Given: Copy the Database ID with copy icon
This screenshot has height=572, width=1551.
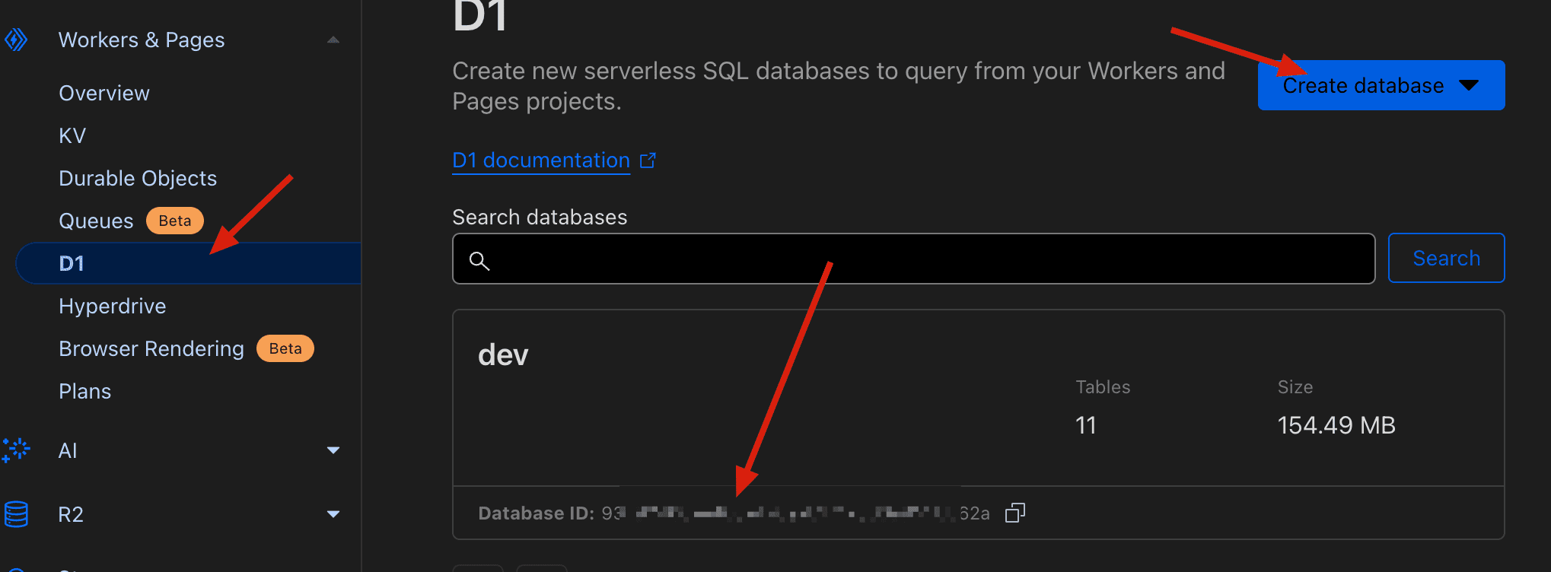Looking at the screenshot, I should point(1015,513).
